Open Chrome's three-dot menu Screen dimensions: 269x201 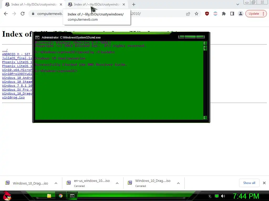click(263, 14)
